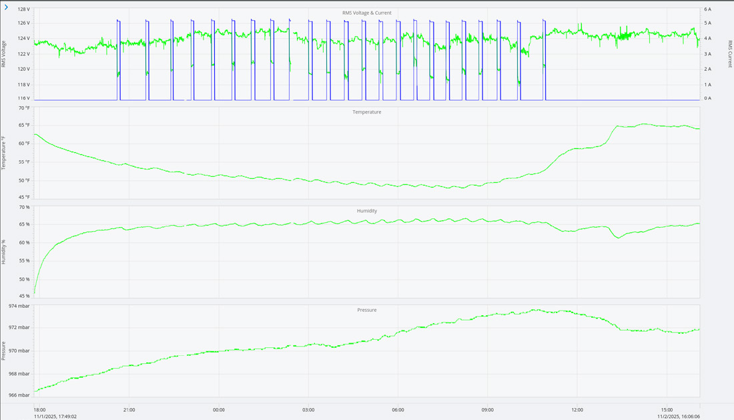This screenshot has width=734, height=420.
Task: Click the '2 A' current tick label
Action: [x=707, y=69]
